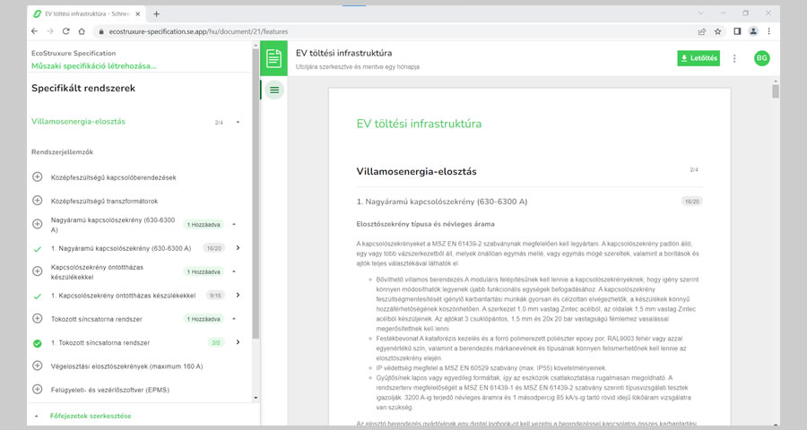This screenshot has height=430, width=807.
Task: Click the 16/20 badge in the document heading
Action: coord(691,202)
